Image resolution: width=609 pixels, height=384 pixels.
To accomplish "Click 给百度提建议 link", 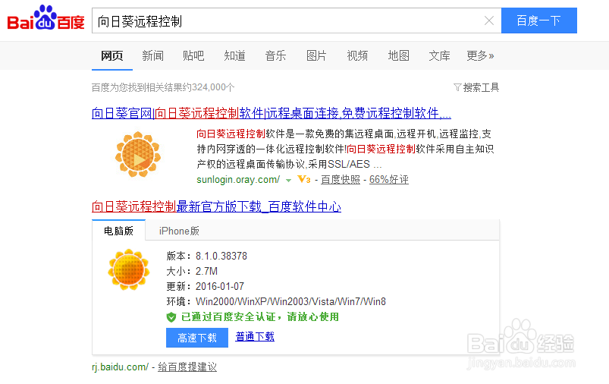I will pos(187,367).
